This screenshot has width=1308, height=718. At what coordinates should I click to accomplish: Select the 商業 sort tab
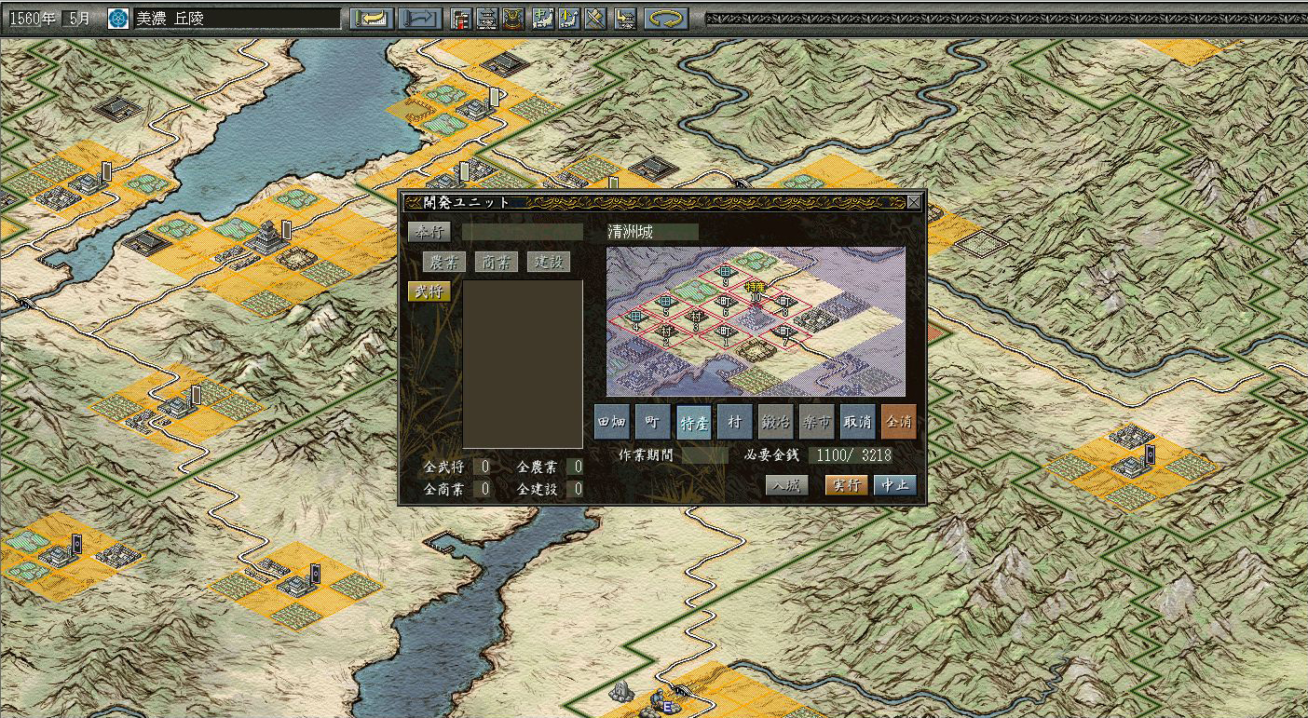497,263
